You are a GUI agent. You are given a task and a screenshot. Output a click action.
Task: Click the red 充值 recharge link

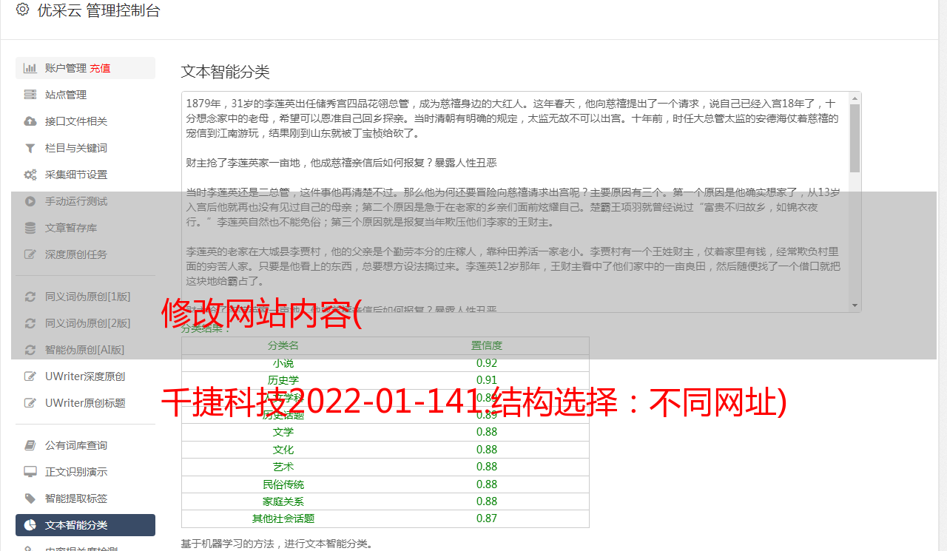(x=101, y=68)
